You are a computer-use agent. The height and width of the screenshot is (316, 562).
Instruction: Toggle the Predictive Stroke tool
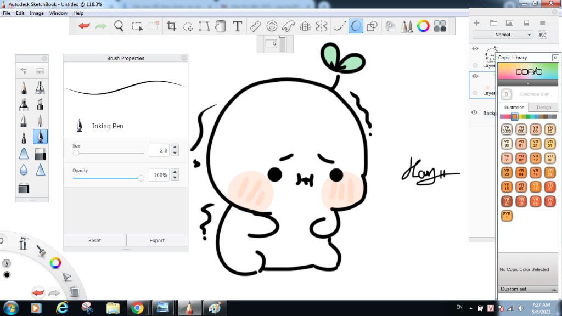(356, 26)
